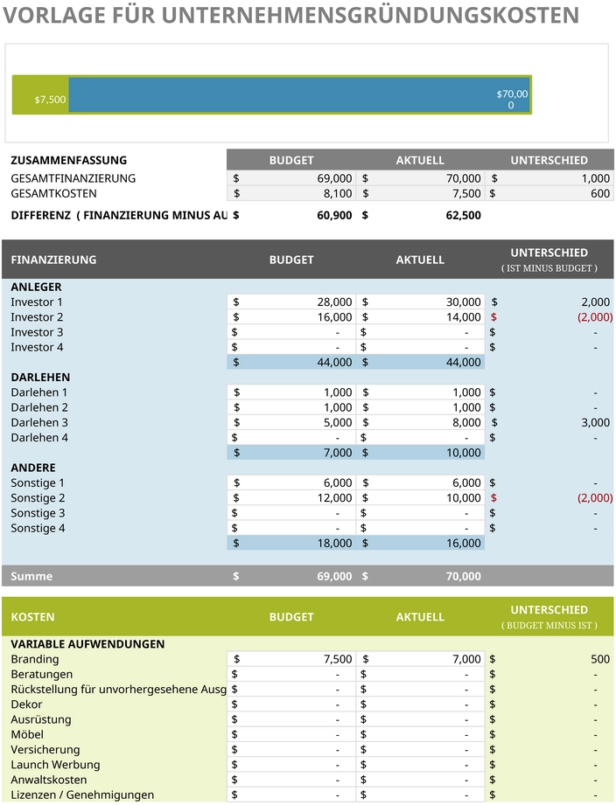Select Andere subtotal aktuell 16,000

[x=420, y=543]
